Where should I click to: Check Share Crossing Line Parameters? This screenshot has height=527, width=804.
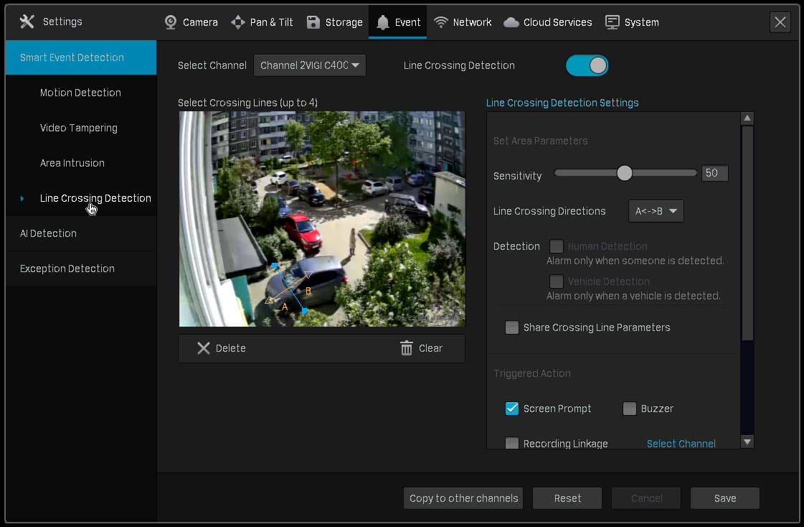pos(511,327)
